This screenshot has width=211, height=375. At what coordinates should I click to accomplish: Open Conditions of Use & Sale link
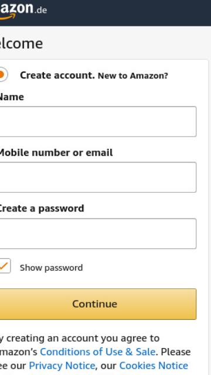[x=98, y=352]
